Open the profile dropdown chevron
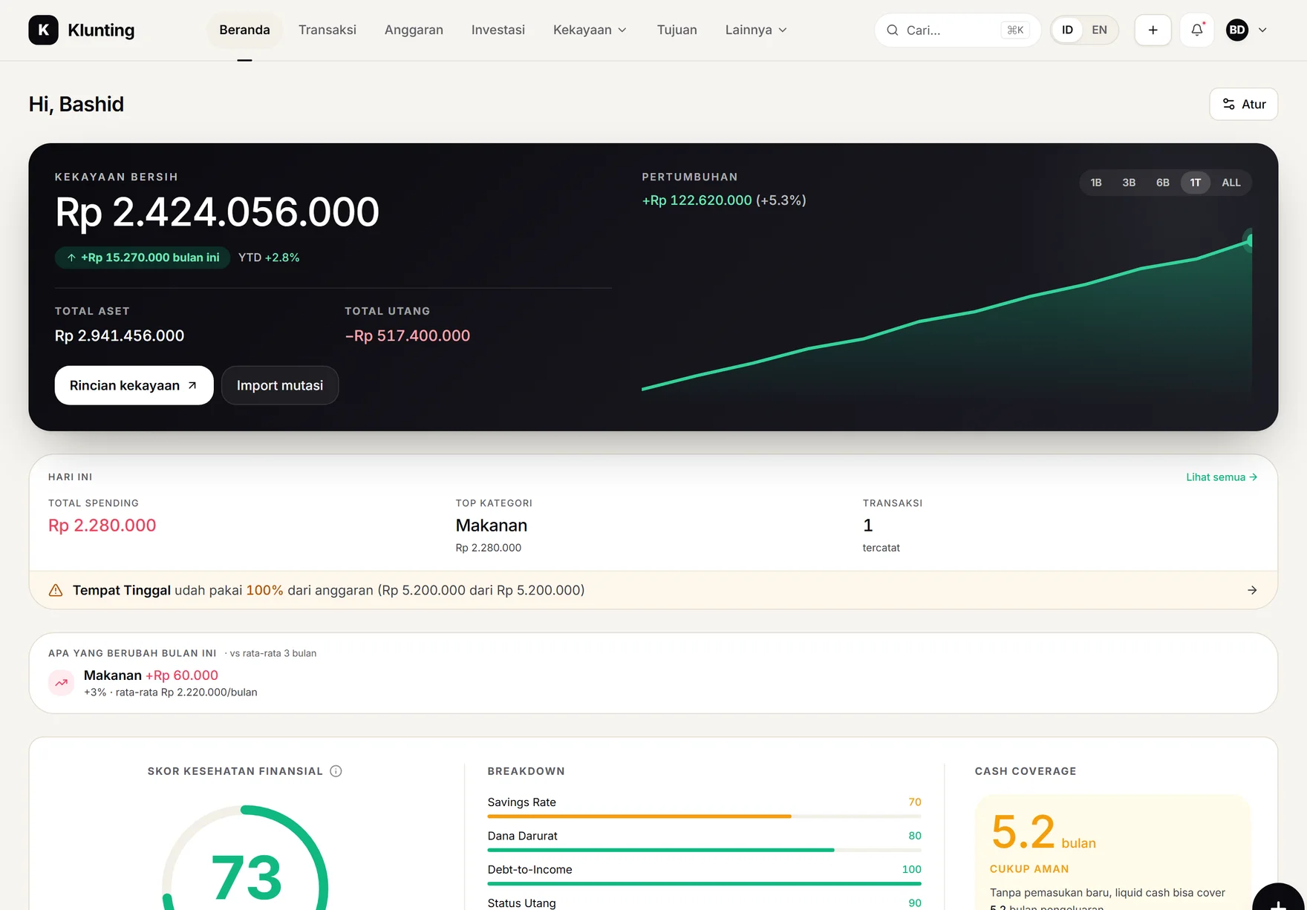 tap(1262, 30)
